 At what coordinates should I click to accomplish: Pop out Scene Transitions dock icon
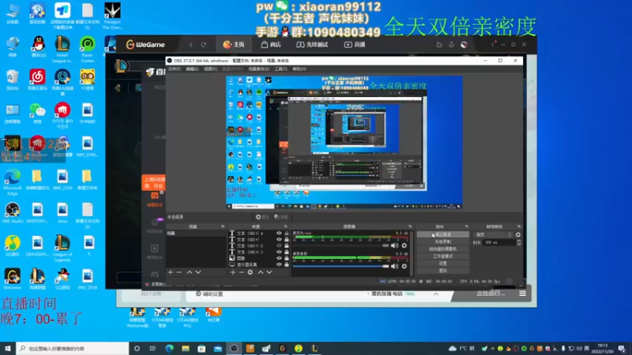519,226
